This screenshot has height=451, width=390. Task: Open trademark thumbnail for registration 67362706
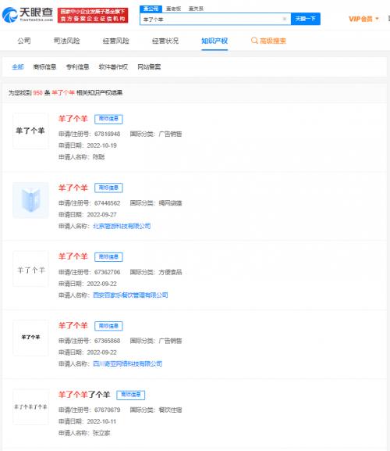[30, 269]
